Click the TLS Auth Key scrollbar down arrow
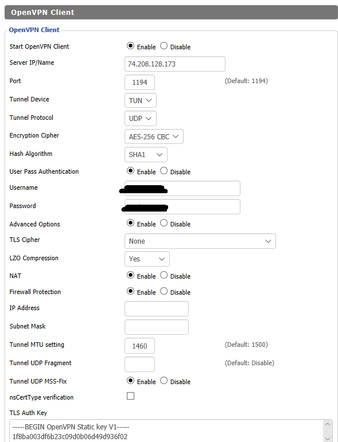 pyautogui.click(x=327, y=439)
